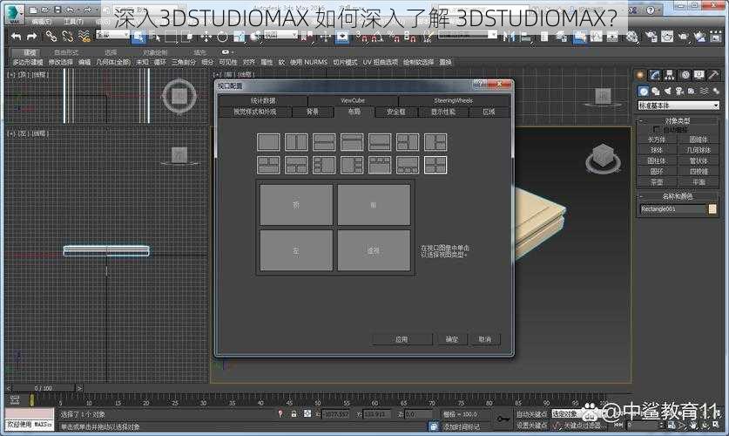Open the Modify panel tab
The width and height of the screenshot is (729, 436).
655,75
